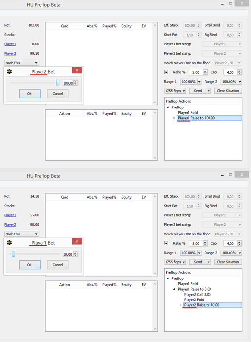The image size is (251, 342).
Task: Open Send dropdown arrow in upper window
Action: (209, 91)
